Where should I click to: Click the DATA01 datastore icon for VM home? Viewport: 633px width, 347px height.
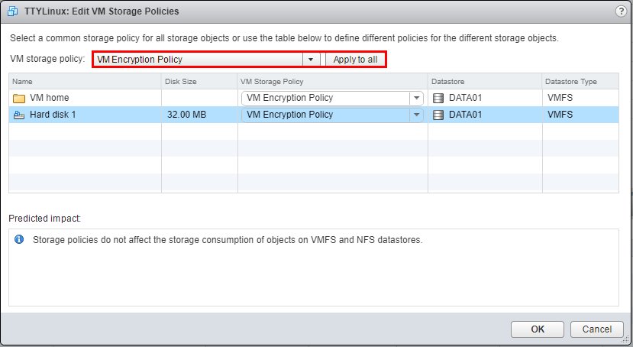pos(438,98)
